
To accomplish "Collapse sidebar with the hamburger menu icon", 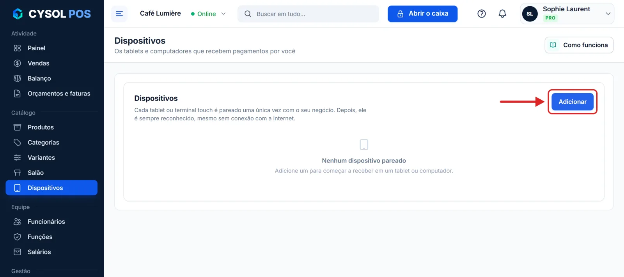I will tap(119, 14).
